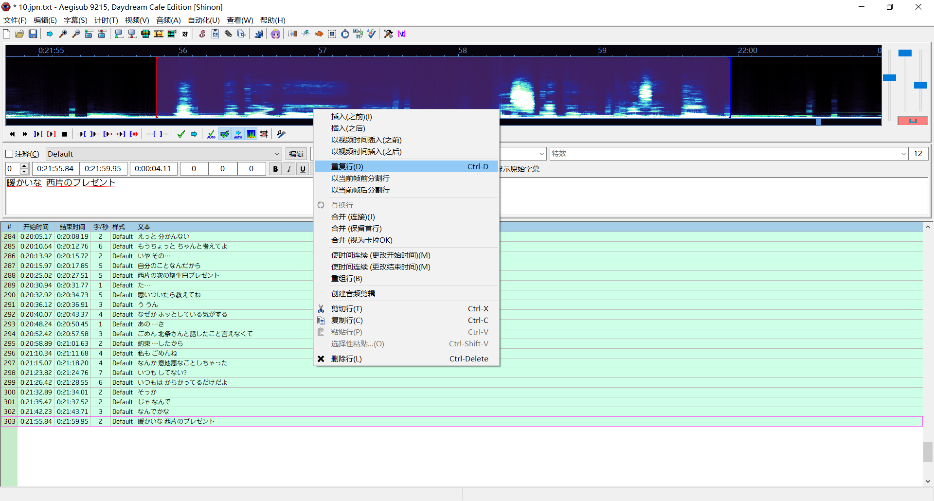Image resolution: width=934 pixels, height=501 pixels.
Task: Click the 编辑 style edit button
Action: [296, 154]
